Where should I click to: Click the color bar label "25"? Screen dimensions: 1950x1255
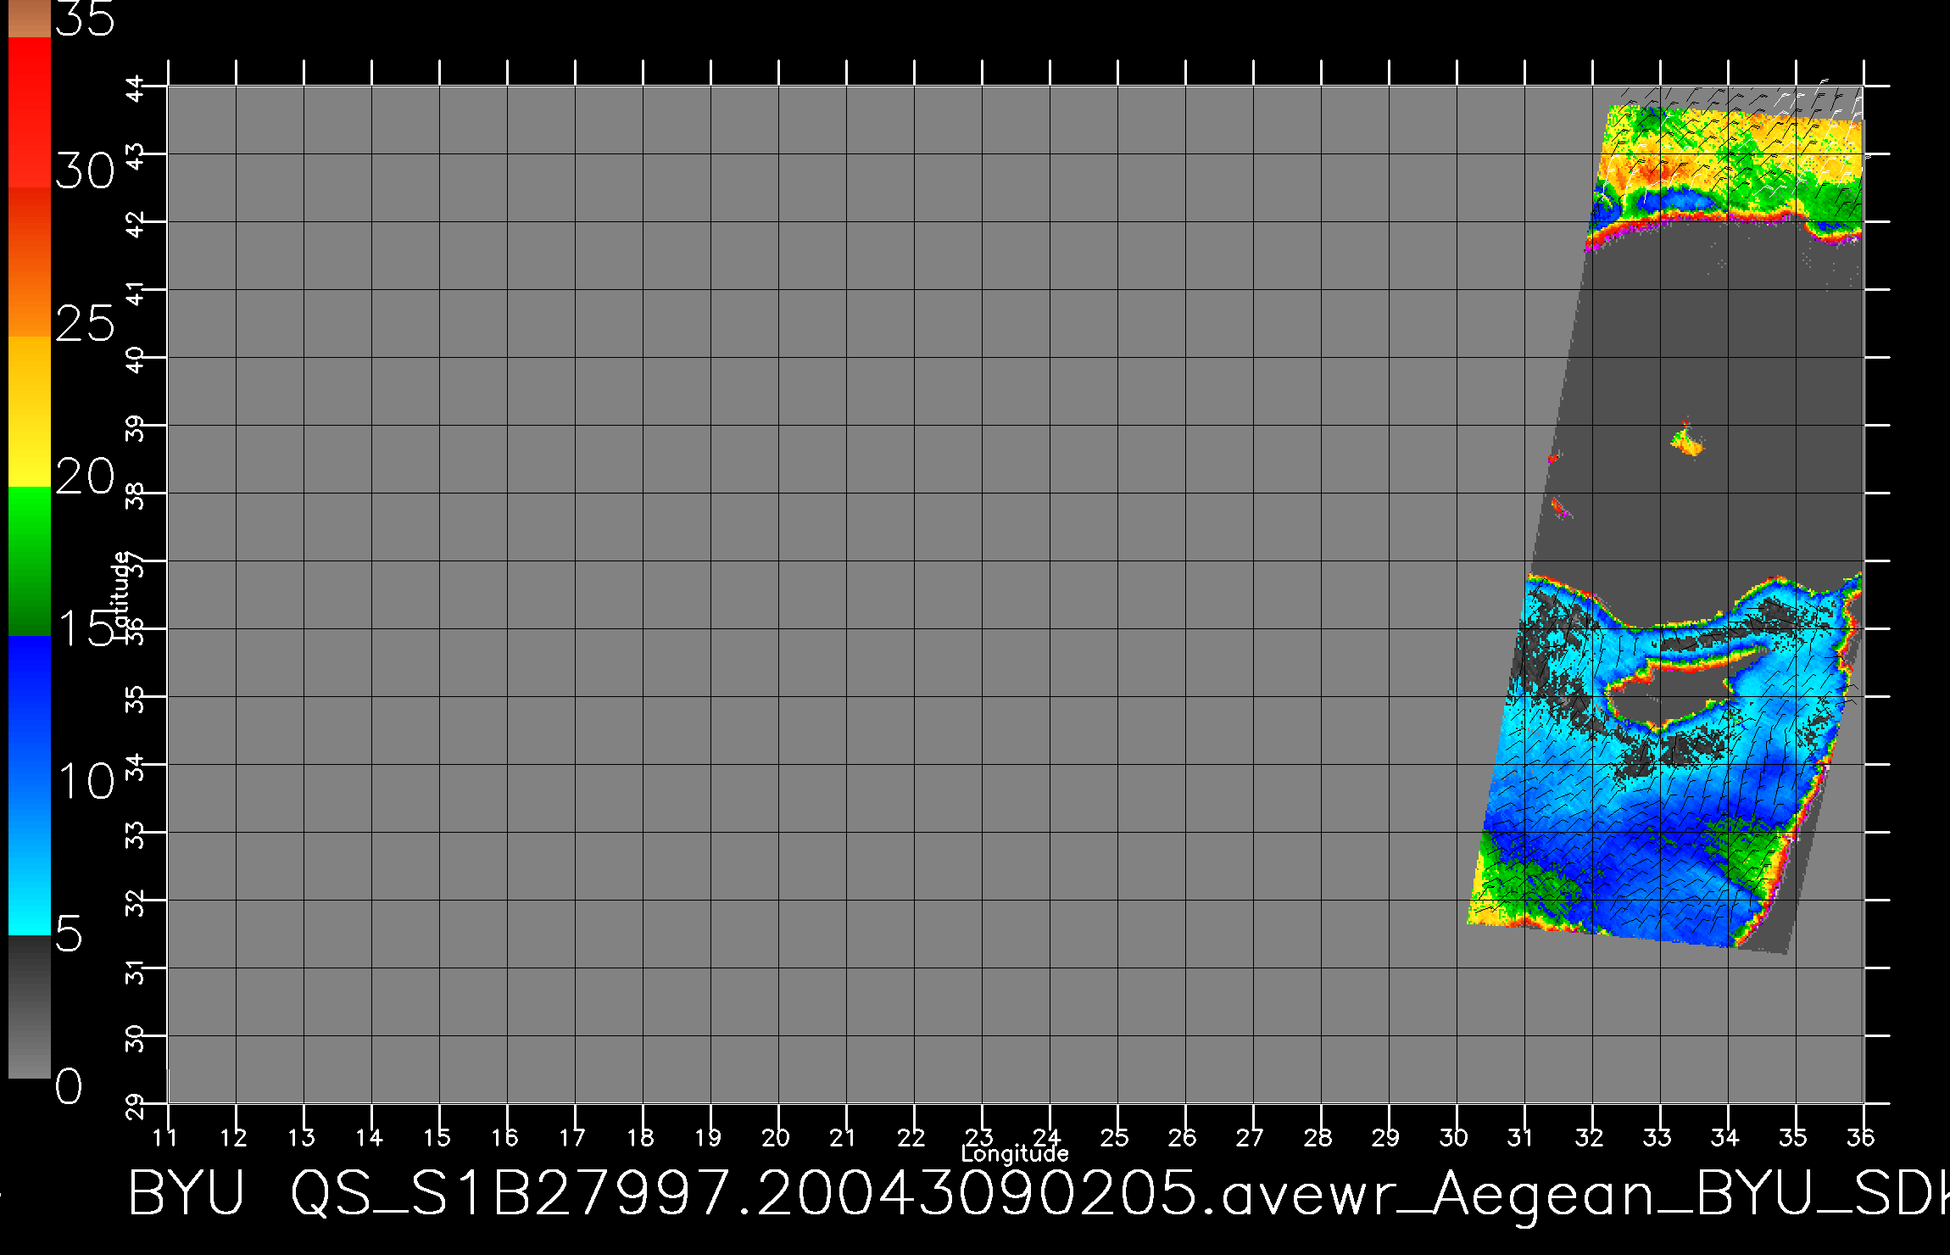[85, 324]
